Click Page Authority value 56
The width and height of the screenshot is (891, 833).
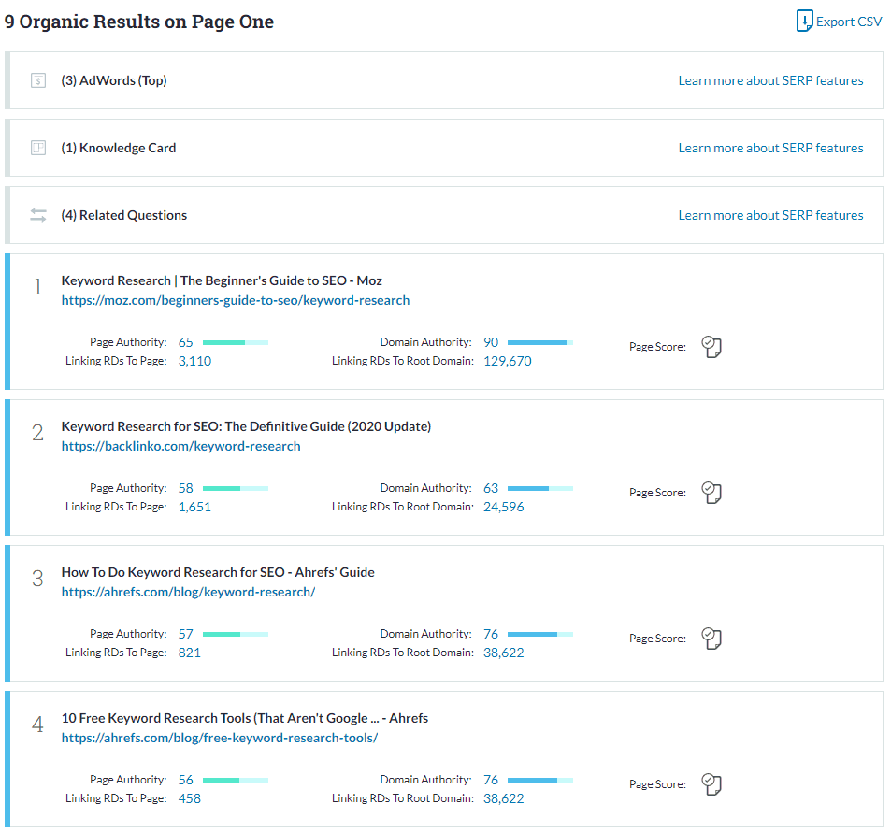pos(185,780)
